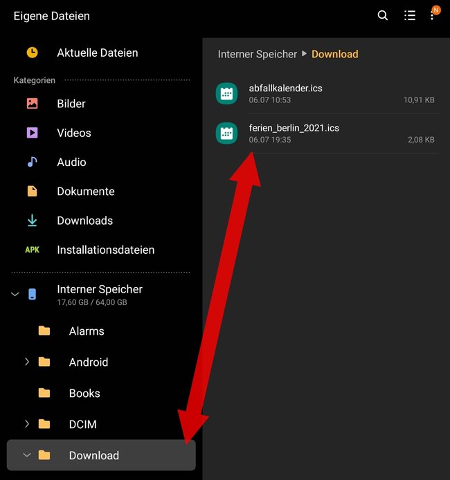Expand the DCIM folder chevron
Viewport: 450px width, 480px height.
27,424
